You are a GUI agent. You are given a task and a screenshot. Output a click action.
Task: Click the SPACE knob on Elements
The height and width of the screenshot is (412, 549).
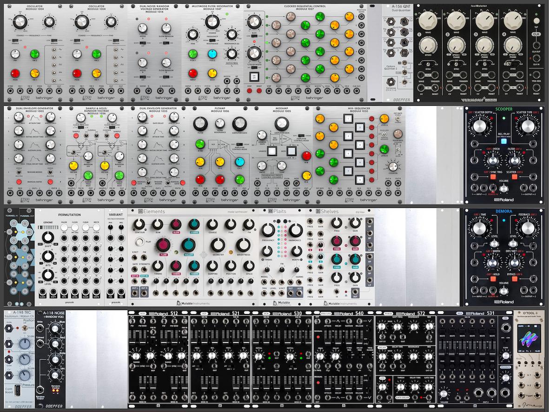point(249,266)
